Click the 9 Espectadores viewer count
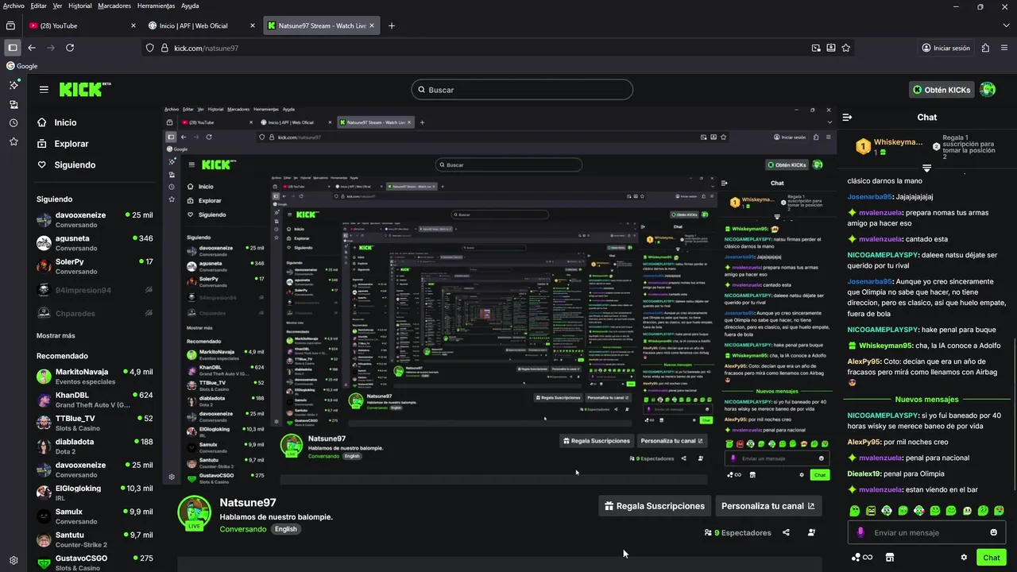Viewport: 1017px width, 572px height. click(737, 533)
